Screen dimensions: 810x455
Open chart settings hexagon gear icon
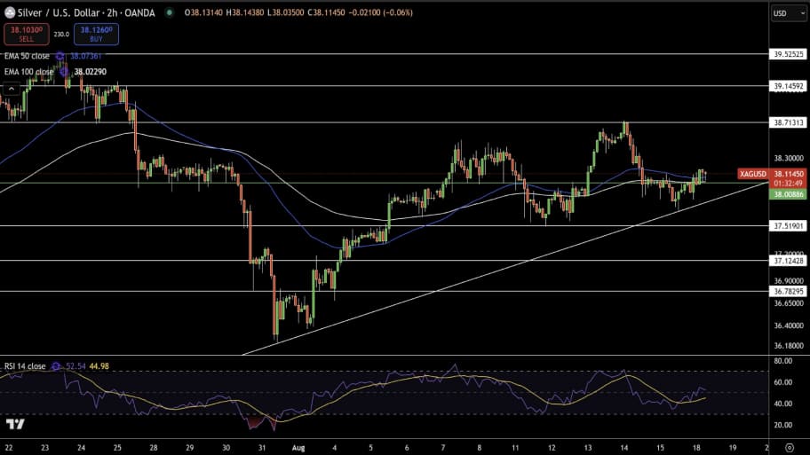click(790, 447)
